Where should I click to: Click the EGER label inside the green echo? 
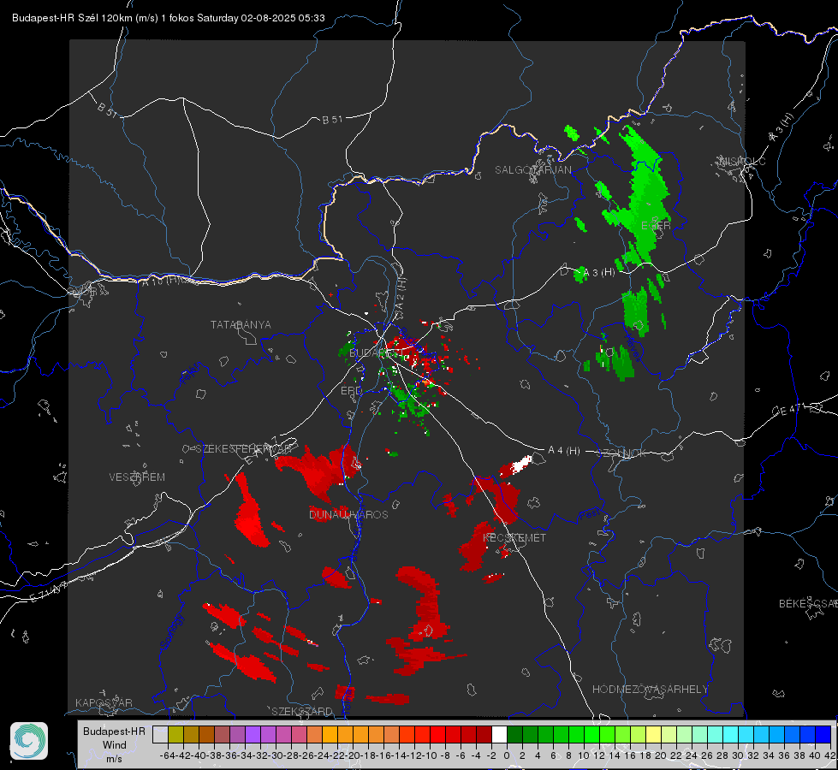point(656,226)
